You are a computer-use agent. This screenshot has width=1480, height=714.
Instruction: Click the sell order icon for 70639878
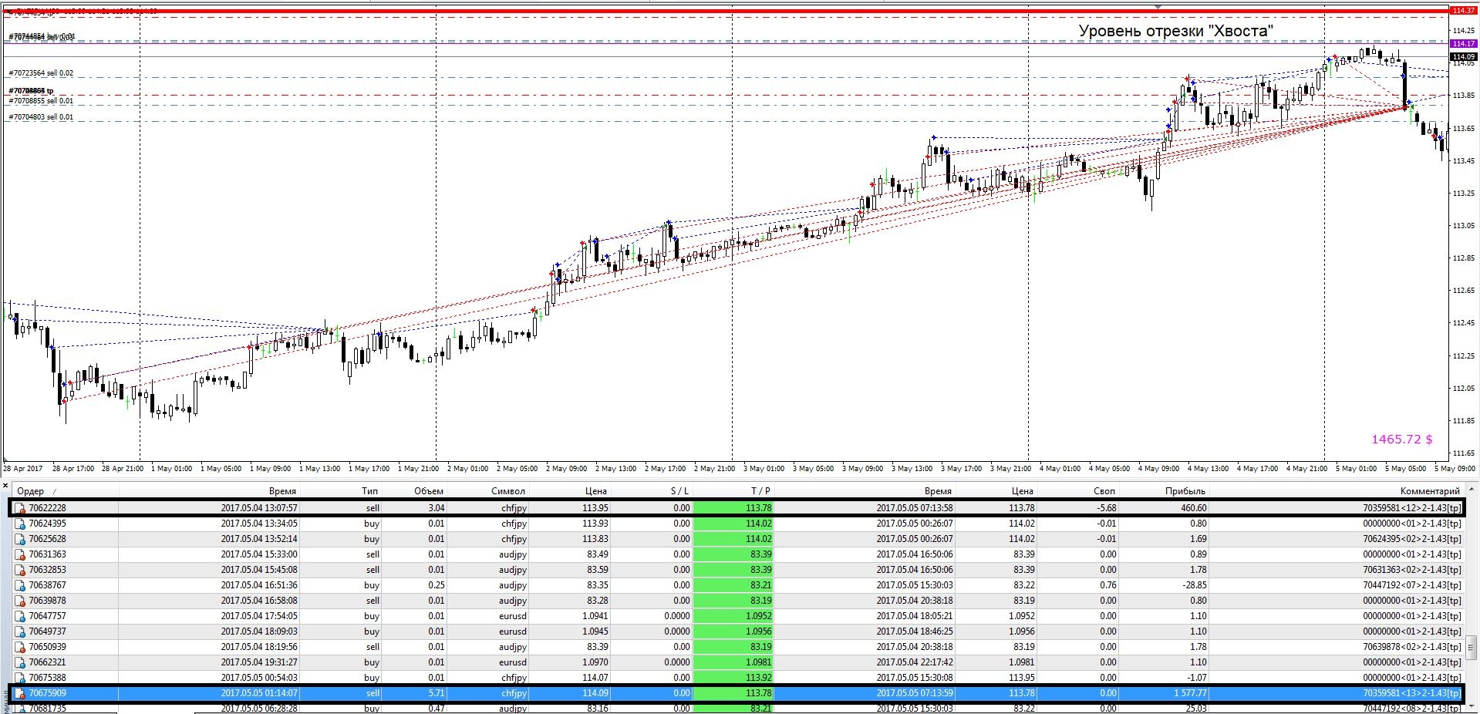(x=20, y=601)
